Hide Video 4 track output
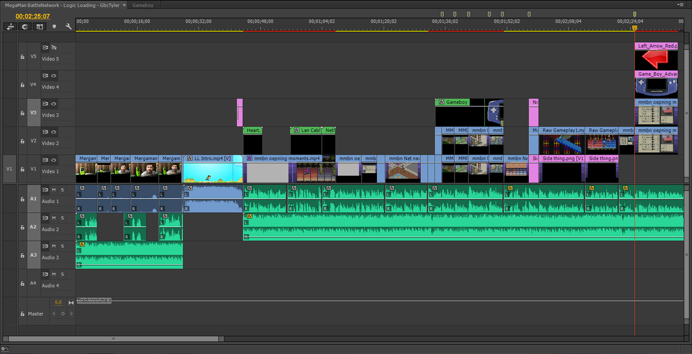 coord(54,76)
